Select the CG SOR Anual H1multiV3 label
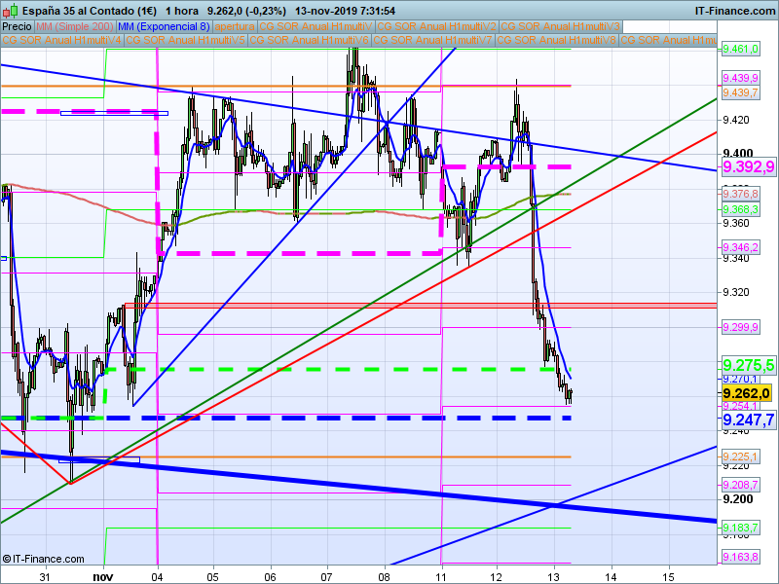 [x=559, y=26]
